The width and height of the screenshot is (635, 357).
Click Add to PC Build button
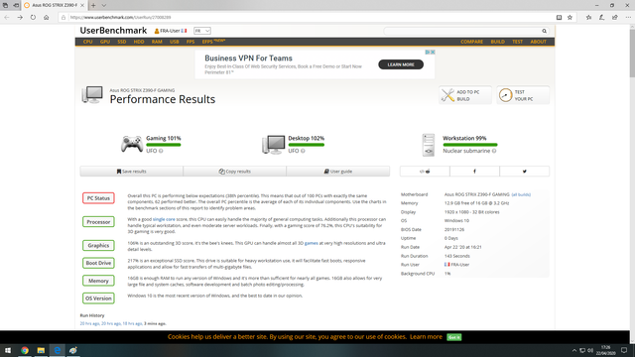465,95
